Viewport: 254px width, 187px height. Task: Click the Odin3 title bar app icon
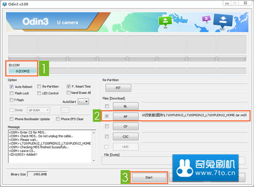coord(4,4)
